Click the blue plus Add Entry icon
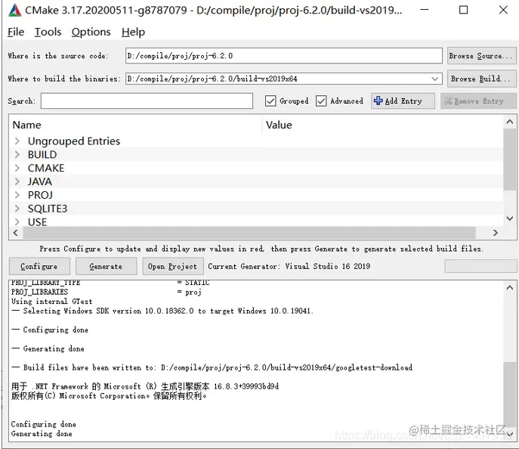 [x=378, y=101]
